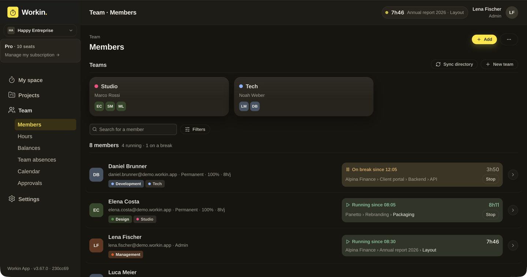Go to Hours in the sidebar
Screen dimensions: 527x277
click(x=45, y=136)
